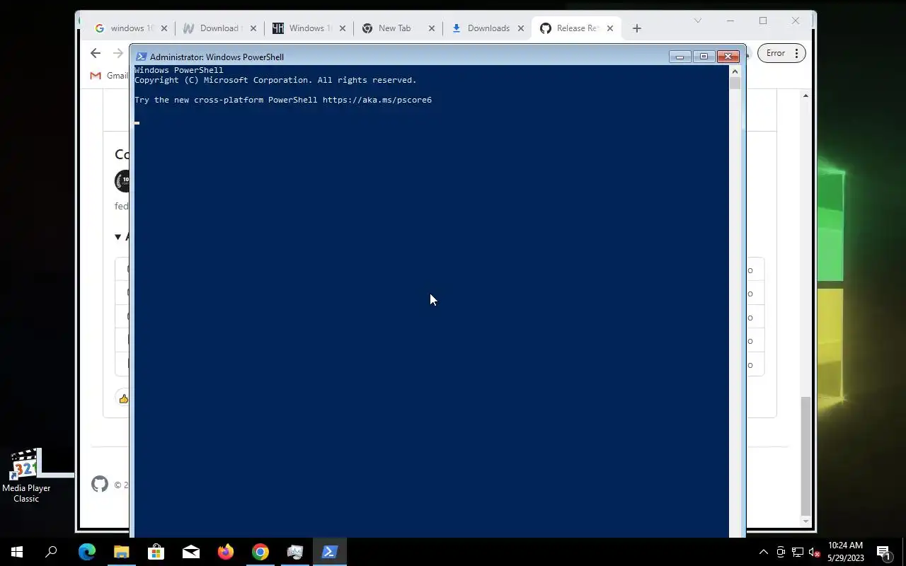Switch to the Windows tab in Chrome
Image resolution: width=906 pixels, height=566 pixels.
pos(310,28)
